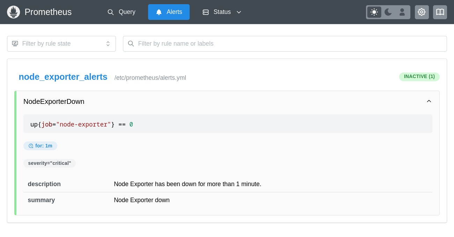This screenshot has width=454, height=237.
Task: Click the search magnifier icon in filter
Action: (x=131, y=44)
